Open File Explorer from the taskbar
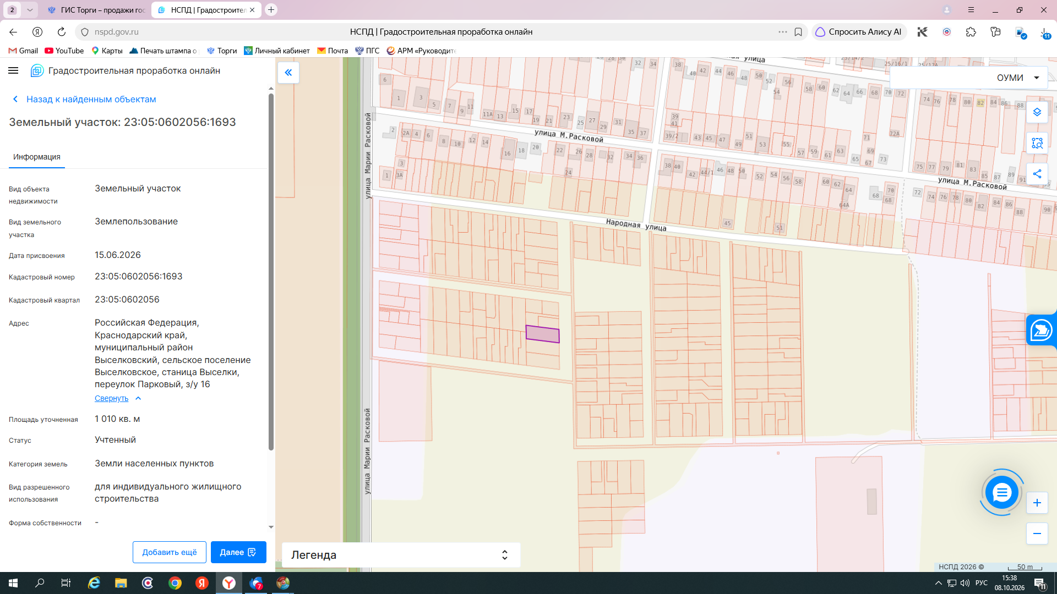The width and height of the screenshot is (1057, 594). [x=121, y=583]
